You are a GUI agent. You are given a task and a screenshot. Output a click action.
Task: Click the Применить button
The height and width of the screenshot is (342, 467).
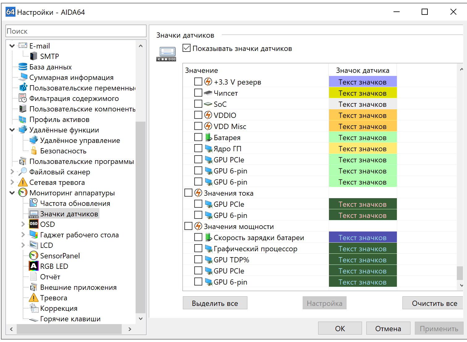[439, 328]
